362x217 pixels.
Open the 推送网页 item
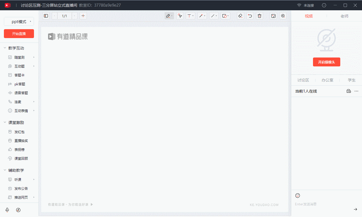[x=21, y=197]
